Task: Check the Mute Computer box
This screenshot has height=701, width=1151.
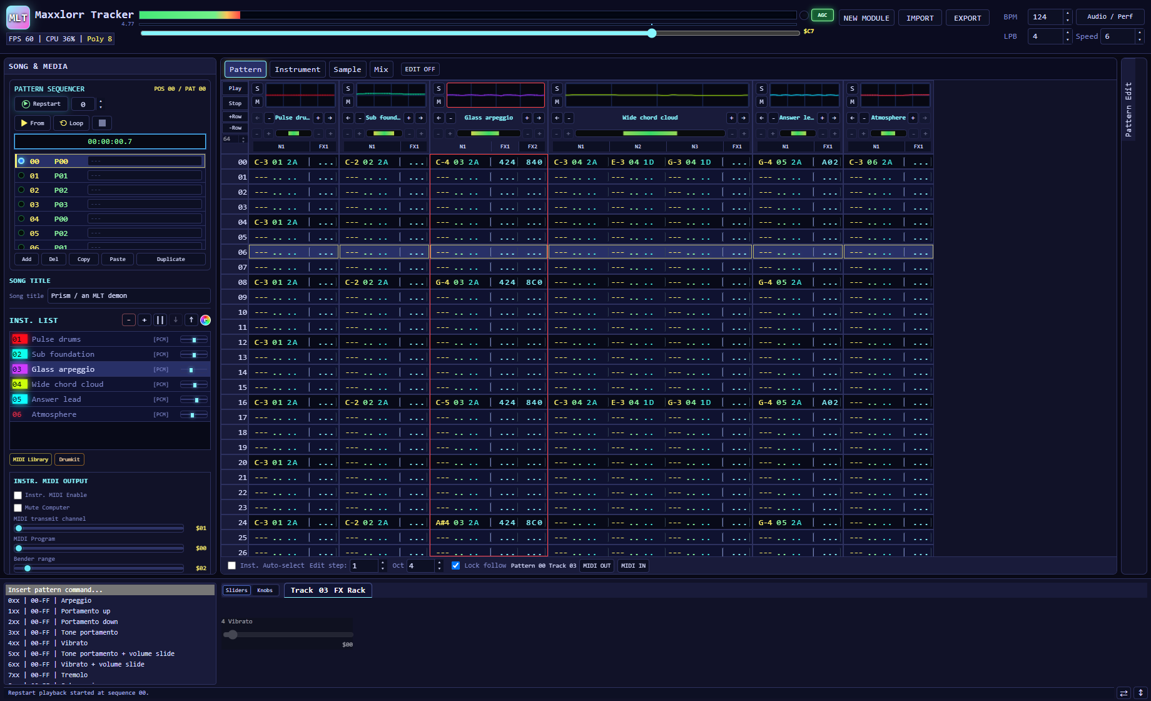Action: click(18, 508)
